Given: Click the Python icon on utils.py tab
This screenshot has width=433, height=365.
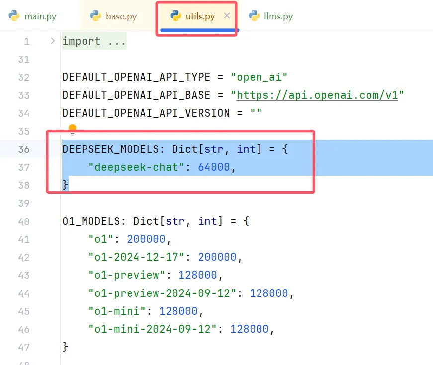Looking at the screenshot, I should 175,16.
